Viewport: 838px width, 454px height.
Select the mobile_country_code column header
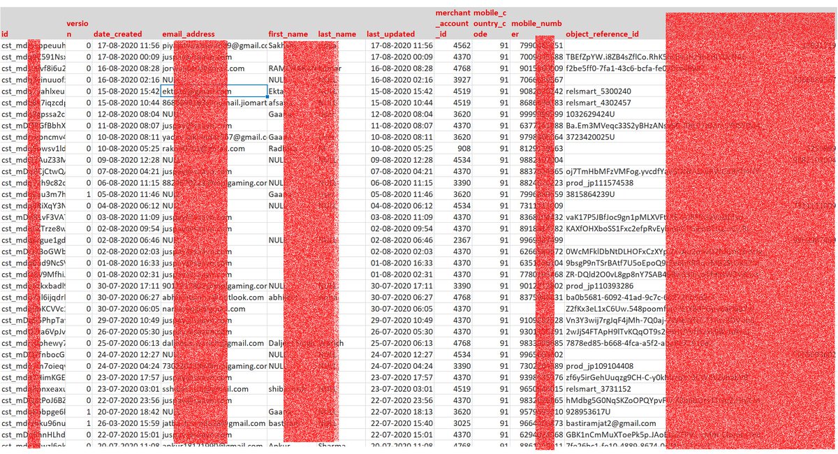491,23
